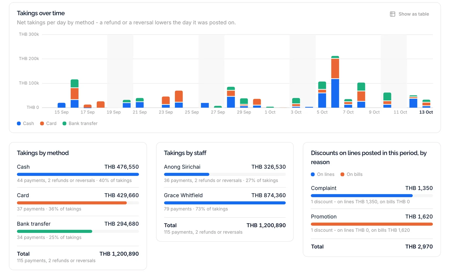Click the THB 300k axis label
This screenshot has height=272, width=450.
[x=29, y=34]
